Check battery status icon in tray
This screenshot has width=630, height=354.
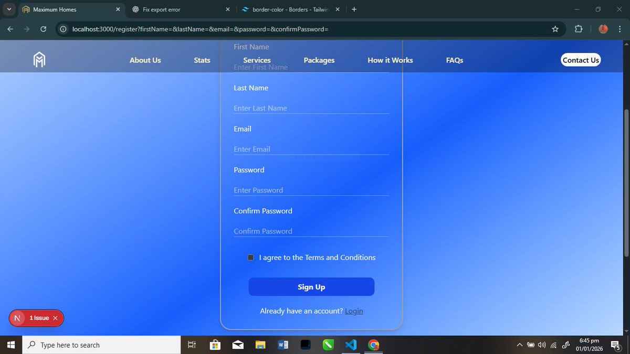point(531,345)
